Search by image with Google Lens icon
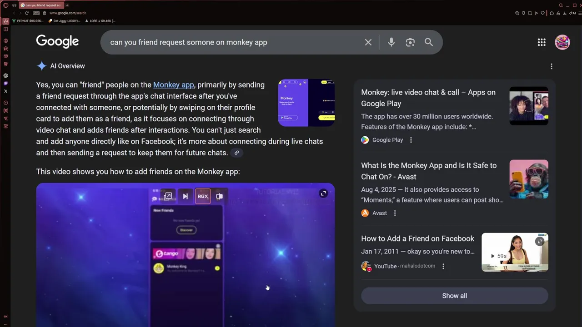 pos(410,42)
